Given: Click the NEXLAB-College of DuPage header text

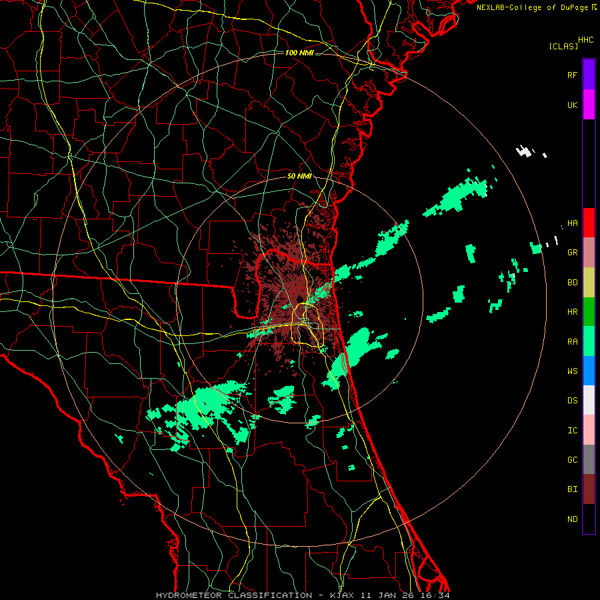Looking at the screenshot, I should pos(532,7).
